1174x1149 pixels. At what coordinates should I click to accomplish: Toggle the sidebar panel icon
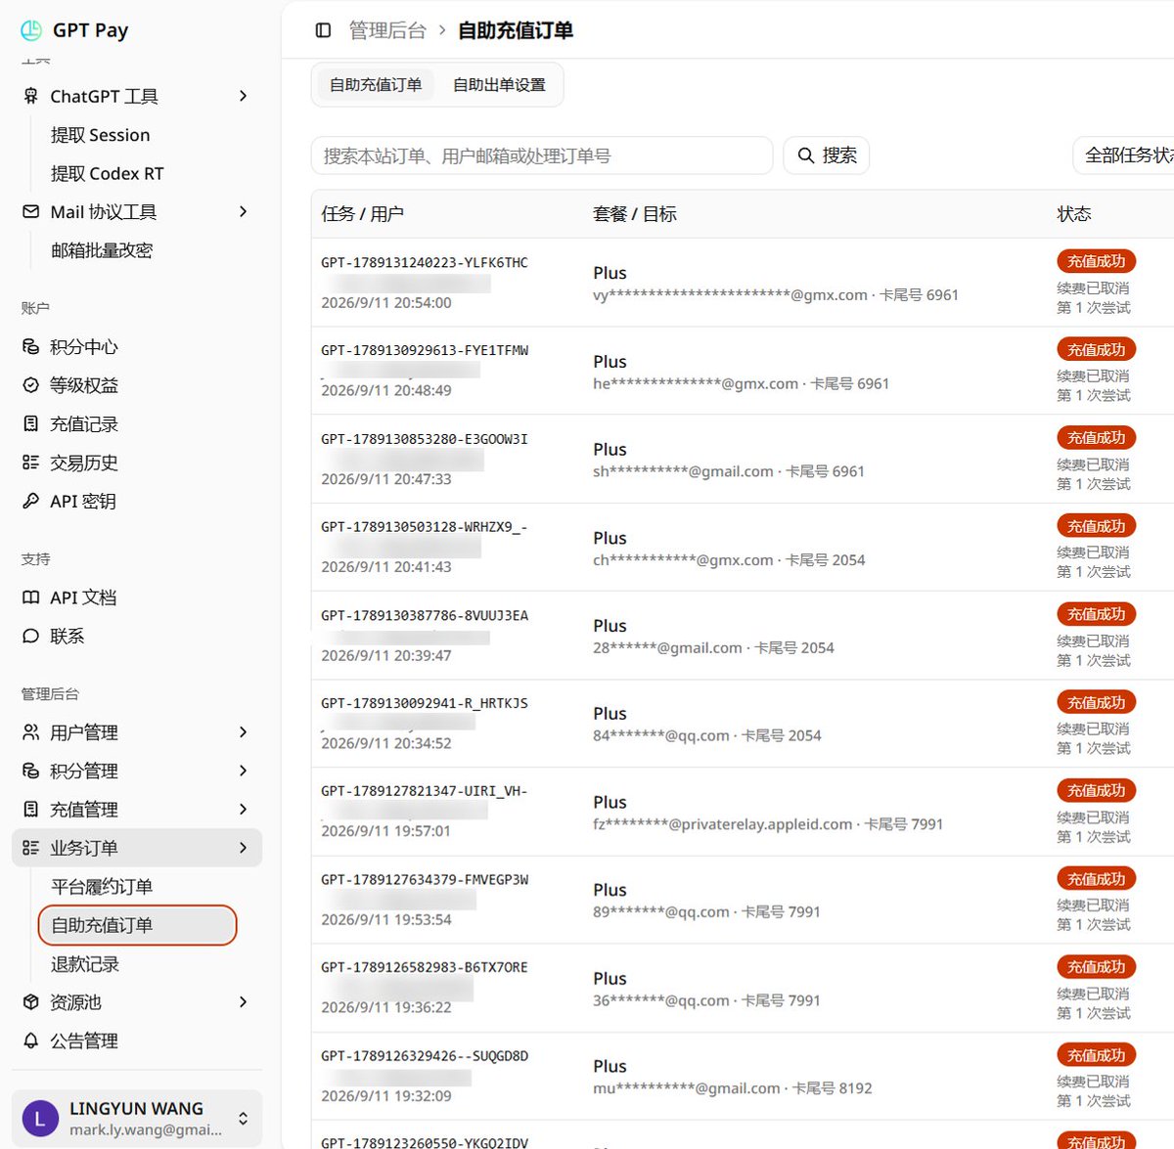click(323, 30)
